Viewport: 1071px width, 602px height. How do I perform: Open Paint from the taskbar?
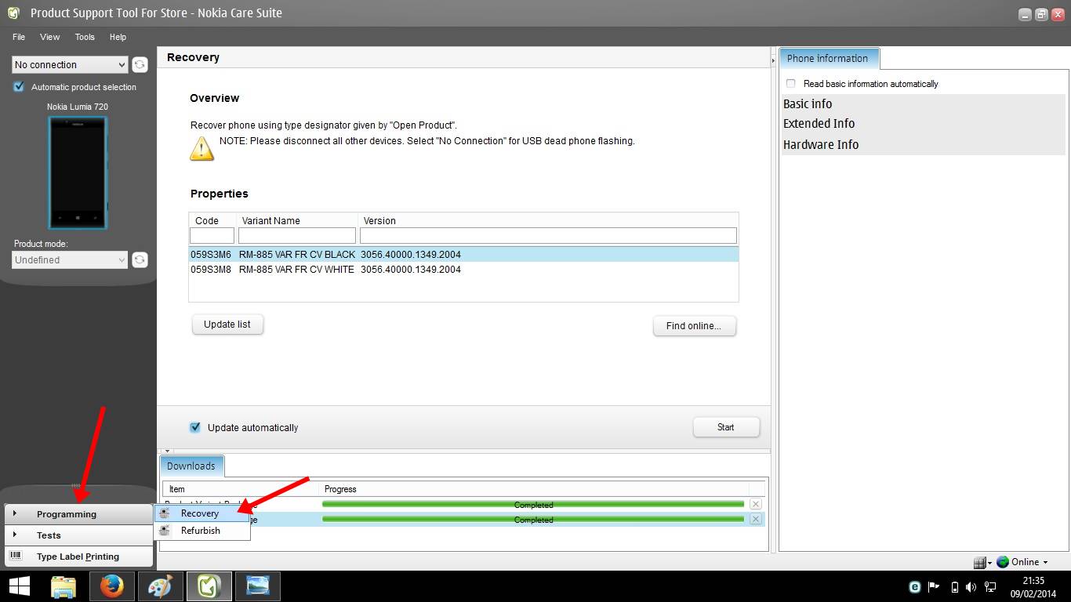[x=160, y=586]
